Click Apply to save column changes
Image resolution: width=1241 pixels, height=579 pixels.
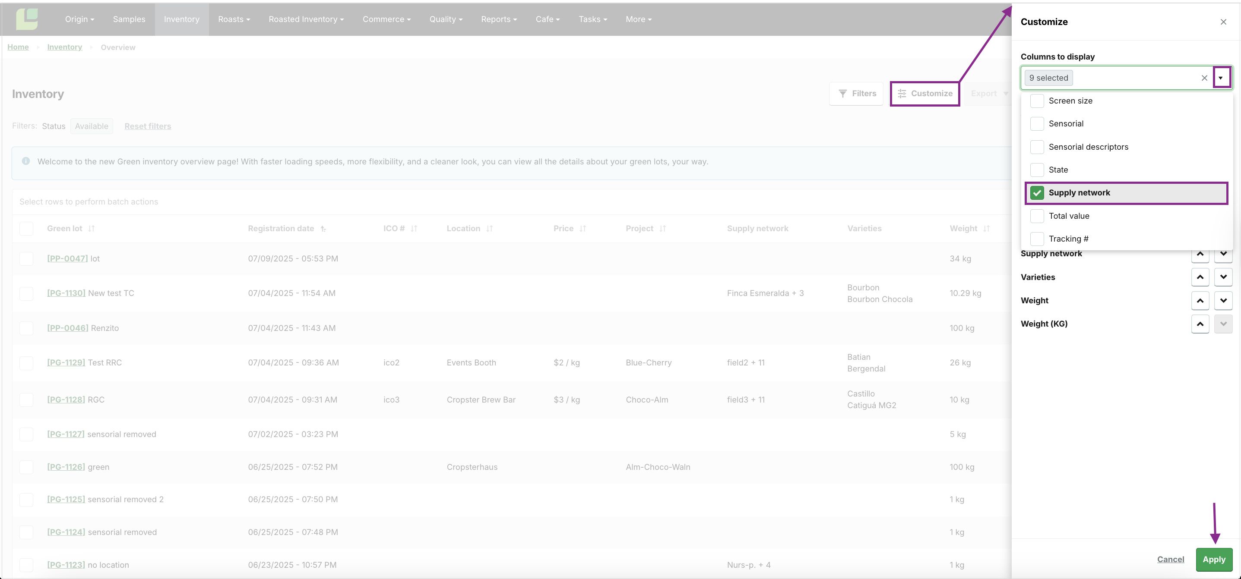(x=1213, y=559)
